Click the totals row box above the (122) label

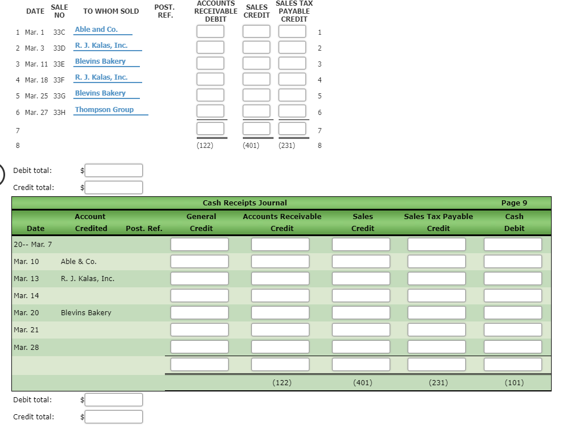tap(211, 129)
